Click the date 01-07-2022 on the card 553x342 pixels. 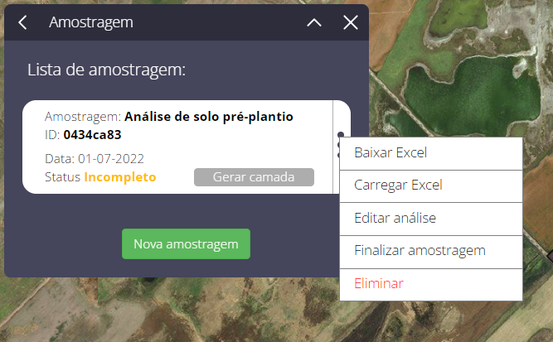[x=111, y=159]
